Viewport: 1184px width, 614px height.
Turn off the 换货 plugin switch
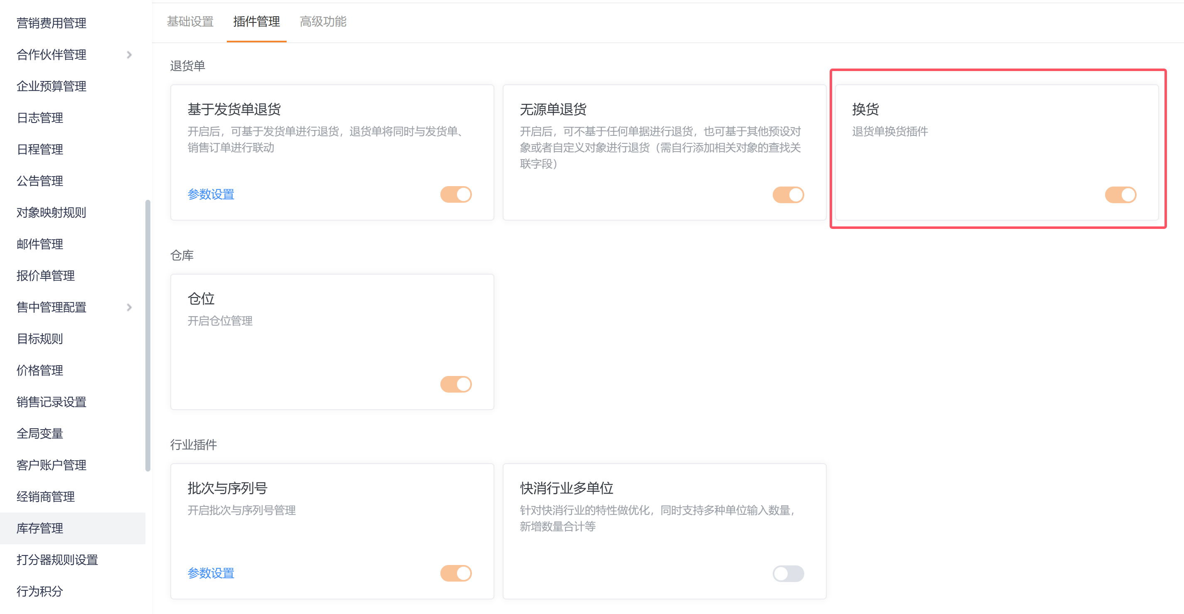pos(1120,194)
